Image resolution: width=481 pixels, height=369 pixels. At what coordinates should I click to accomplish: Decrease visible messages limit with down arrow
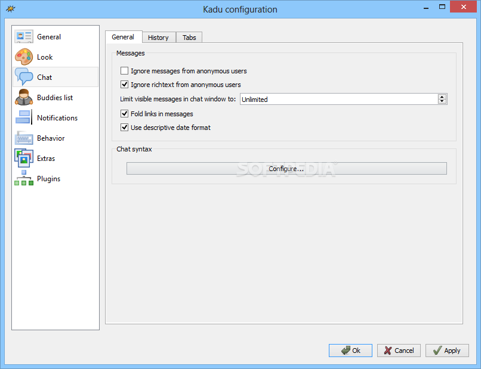click(442, 101)
